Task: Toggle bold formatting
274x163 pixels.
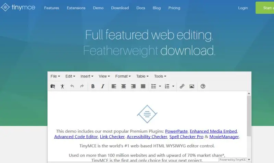Action: [x=93, y=86]
